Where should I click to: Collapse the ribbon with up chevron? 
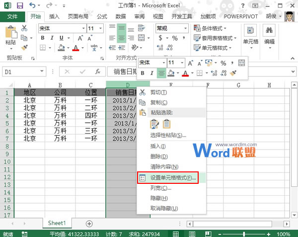[x=293, y=58]
